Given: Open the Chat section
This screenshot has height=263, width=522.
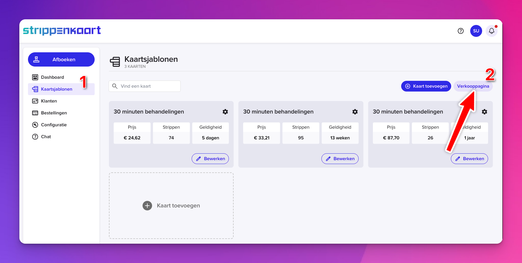Looking at the screenshot, I should (46, 137).
